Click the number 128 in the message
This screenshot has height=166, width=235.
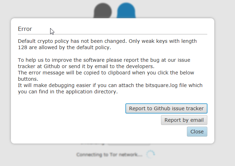[22, 47]
